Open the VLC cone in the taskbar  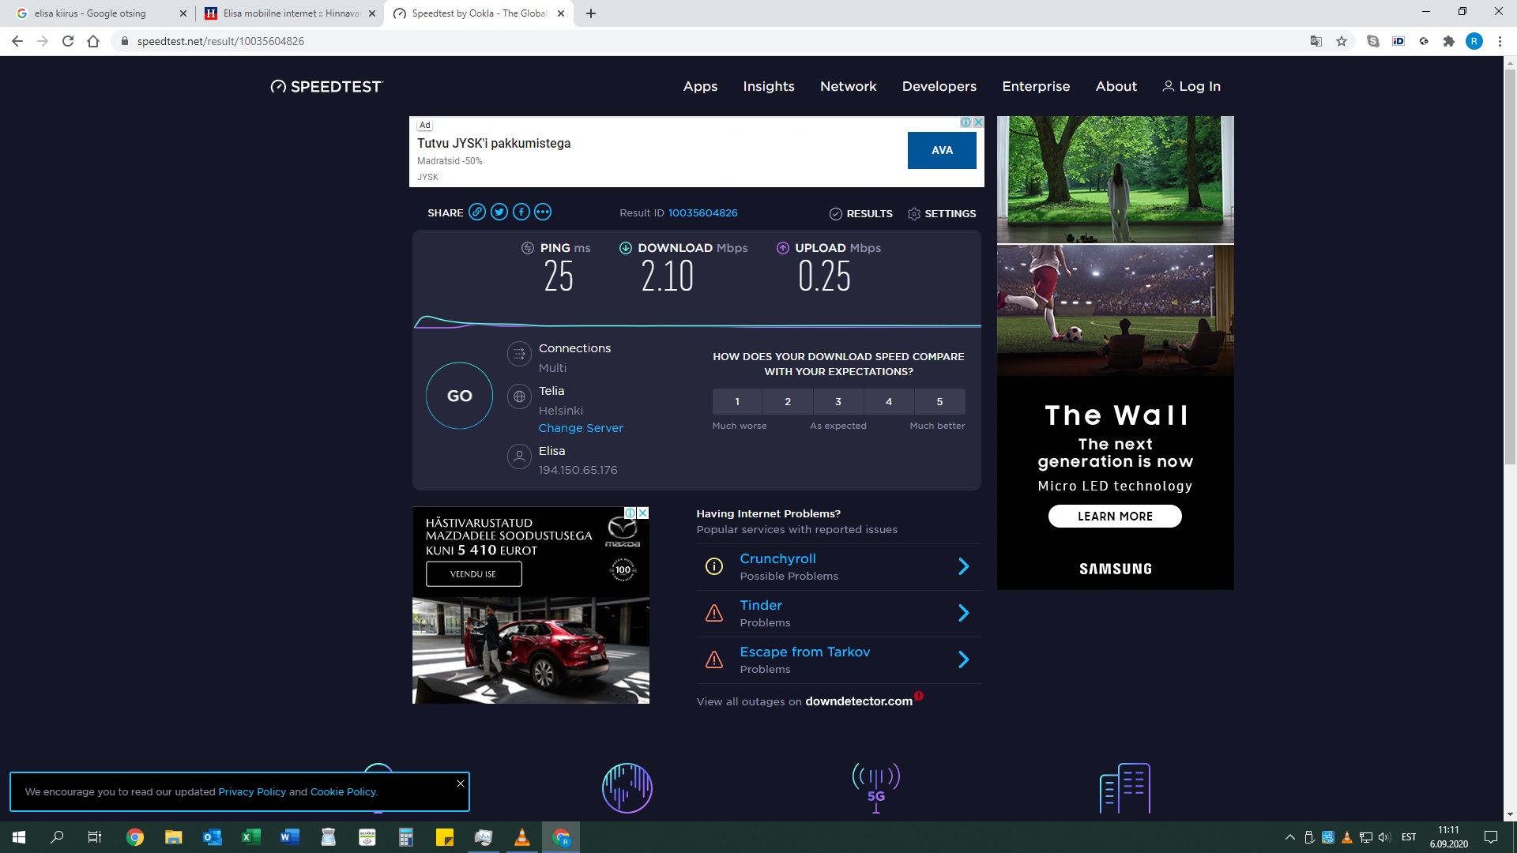pos(522,837)
